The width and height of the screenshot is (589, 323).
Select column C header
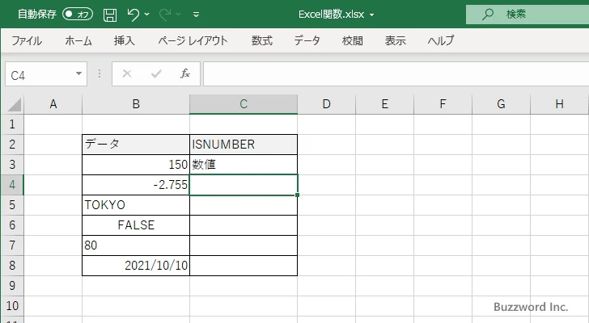point(244,104)
